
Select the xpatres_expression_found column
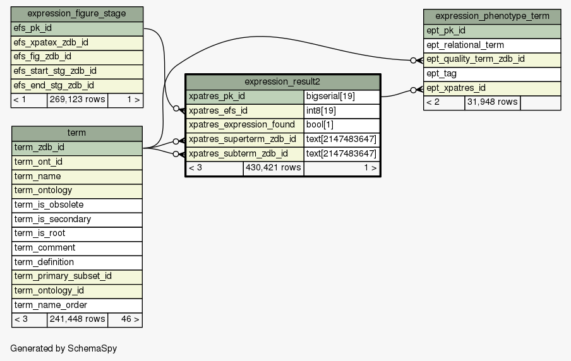tap(245, 125)
